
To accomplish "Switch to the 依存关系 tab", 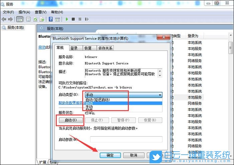I will point(105,48).
